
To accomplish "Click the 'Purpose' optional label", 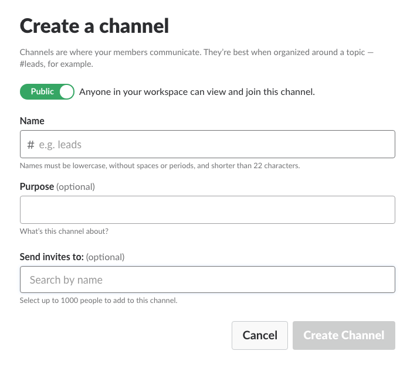I will [x=57, y=186].
